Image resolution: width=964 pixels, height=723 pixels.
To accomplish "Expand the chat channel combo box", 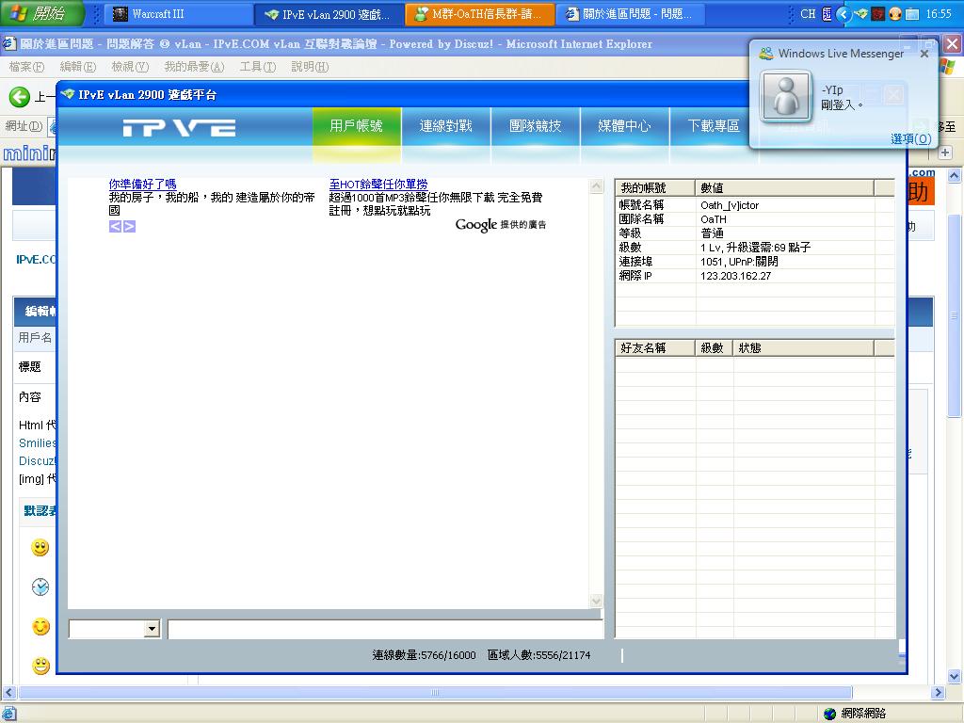I will [152, 628].
